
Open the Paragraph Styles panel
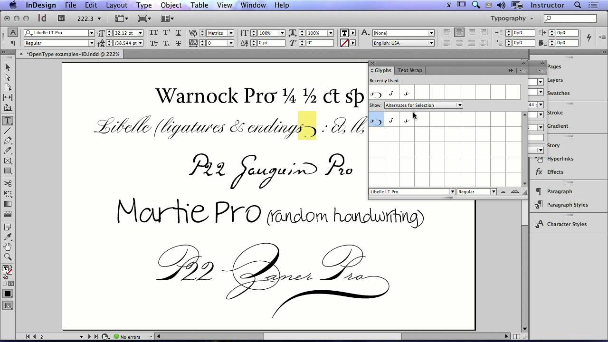click(567, 205)
